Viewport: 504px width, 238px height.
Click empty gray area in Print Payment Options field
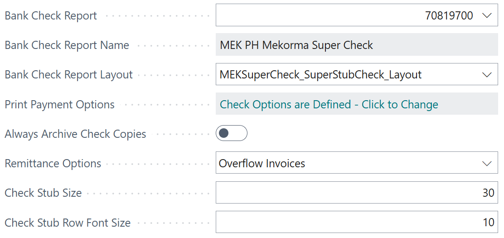point(467,105)
